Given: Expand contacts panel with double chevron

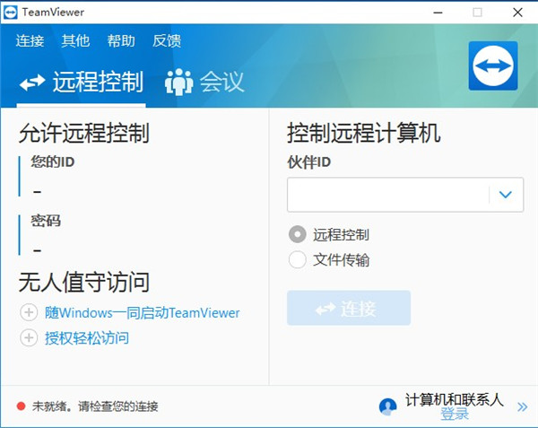Looking at the screenshot, I should (x=522, y=407).
